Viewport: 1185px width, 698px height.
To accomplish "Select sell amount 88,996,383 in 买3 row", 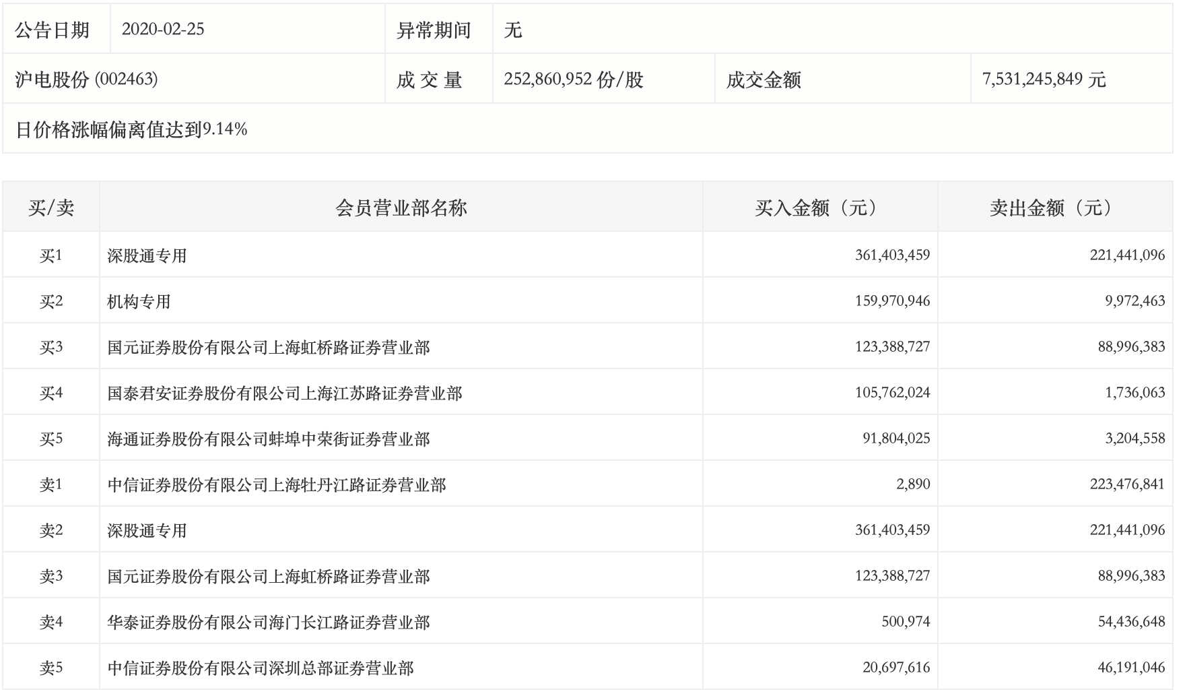I will pyautogui.click(x=1132, y=346).
